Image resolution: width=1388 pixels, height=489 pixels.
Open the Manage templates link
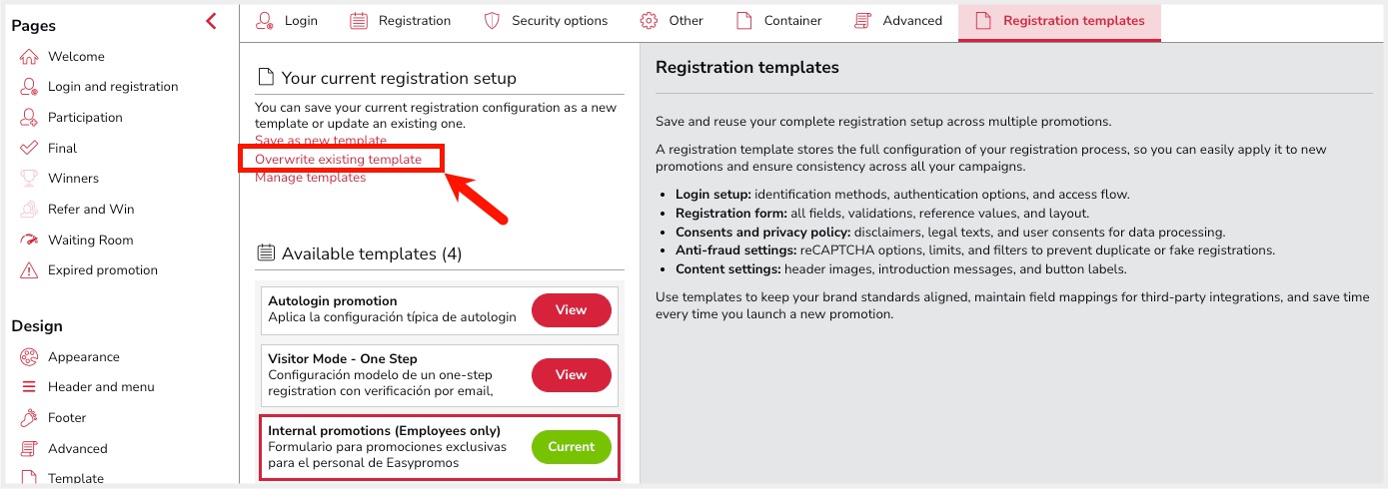(x=310, y=178)
